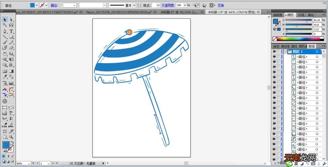Select the Rectangle shape tool
This screenshot has width=328, height=167.
[x=11, y=37]
